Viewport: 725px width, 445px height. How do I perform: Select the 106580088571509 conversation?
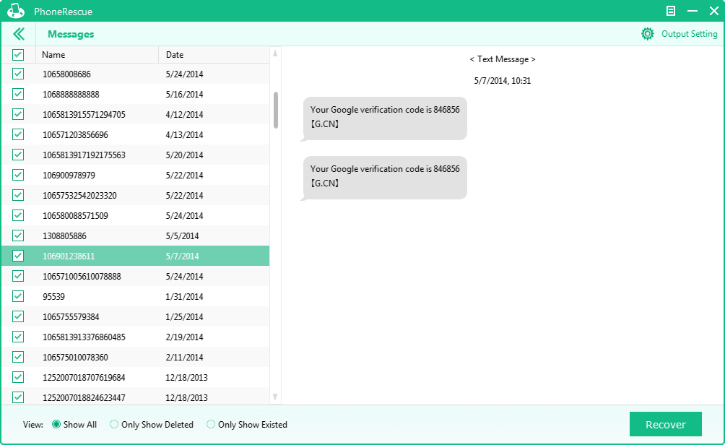[x=136, y=215]
